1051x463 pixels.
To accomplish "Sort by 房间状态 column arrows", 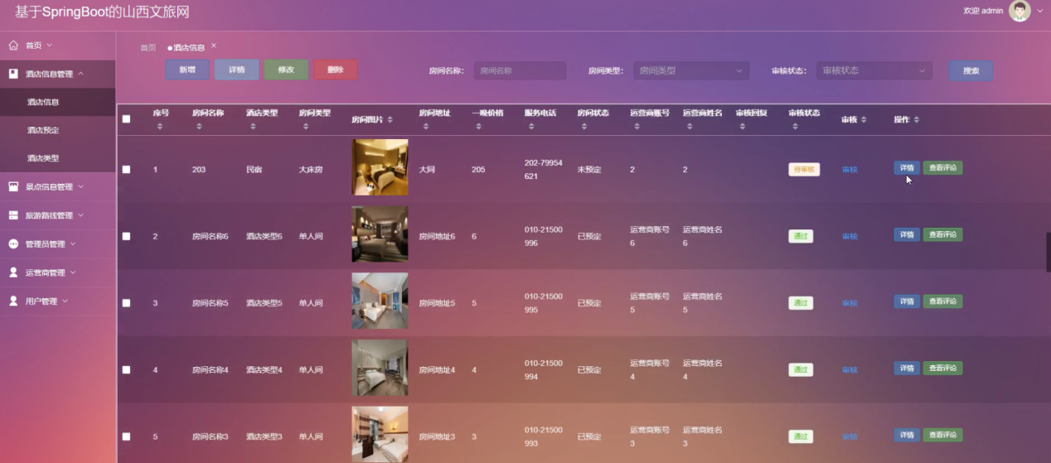I will (x=584, y=126).
